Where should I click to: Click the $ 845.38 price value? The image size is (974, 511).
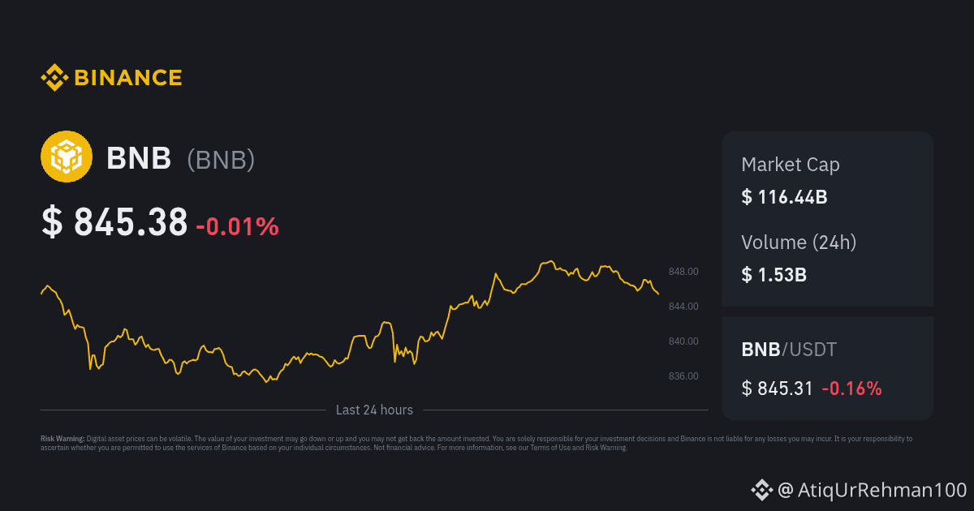(x=114, y=222)
